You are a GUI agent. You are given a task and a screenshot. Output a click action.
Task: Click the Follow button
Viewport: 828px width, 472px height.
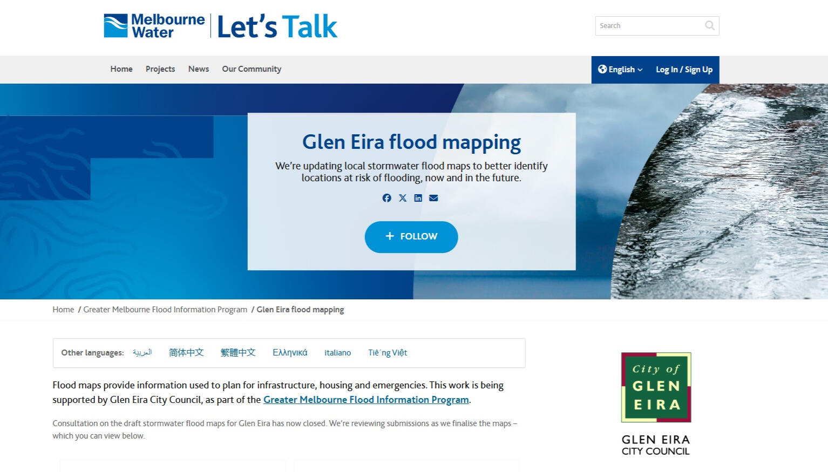411,237
